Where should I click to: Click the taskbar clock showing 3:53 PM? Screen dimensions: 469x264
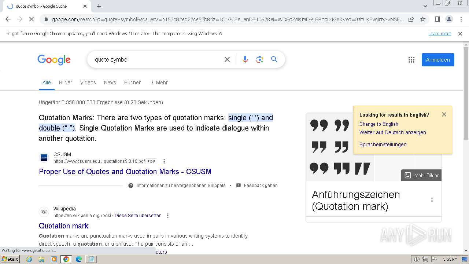click(450, 259)
